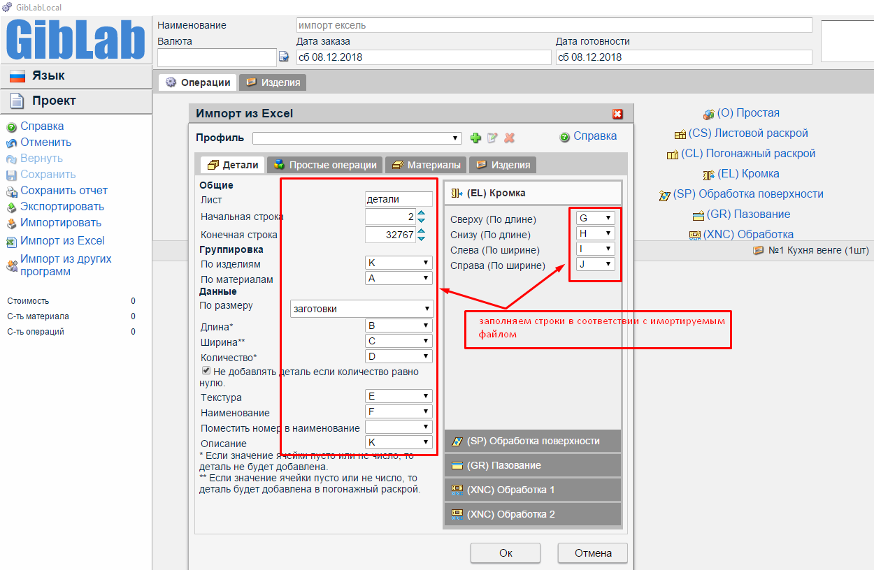
Task: Click the currency picker icon next to Валюта
Action: coord(284,57)
